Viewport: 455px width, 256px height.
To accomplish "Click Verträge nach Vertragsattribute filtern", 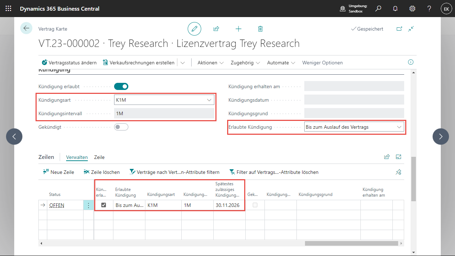I will pyautogui.click(x=175, y=172).
